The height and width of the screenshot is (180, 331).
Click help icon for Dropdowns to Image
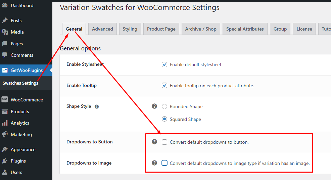[154, 163]
